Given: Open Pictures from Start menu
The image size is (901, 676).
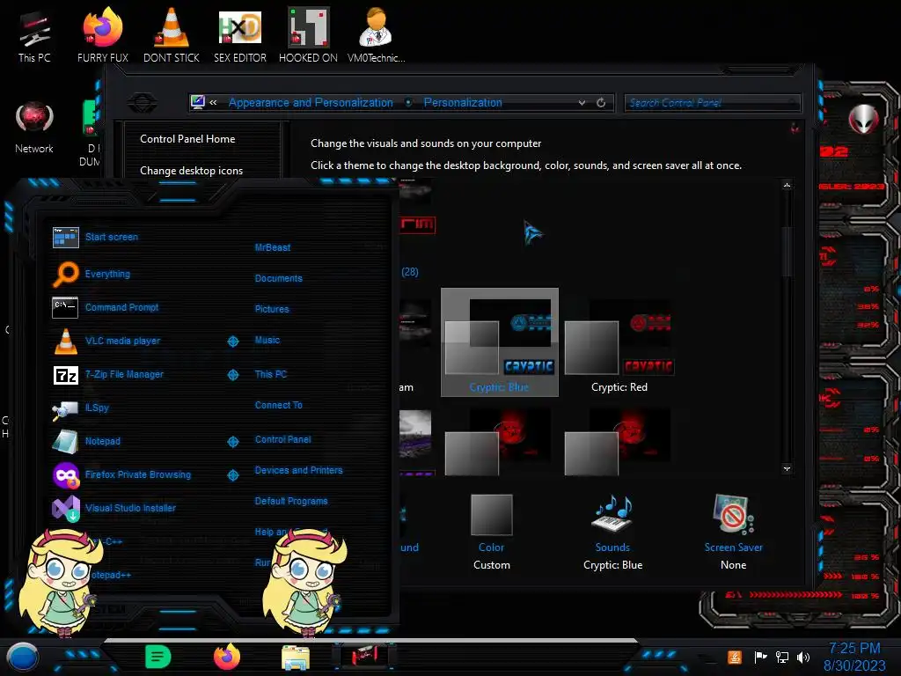Looking at the screenshot, I should point(272,309).
